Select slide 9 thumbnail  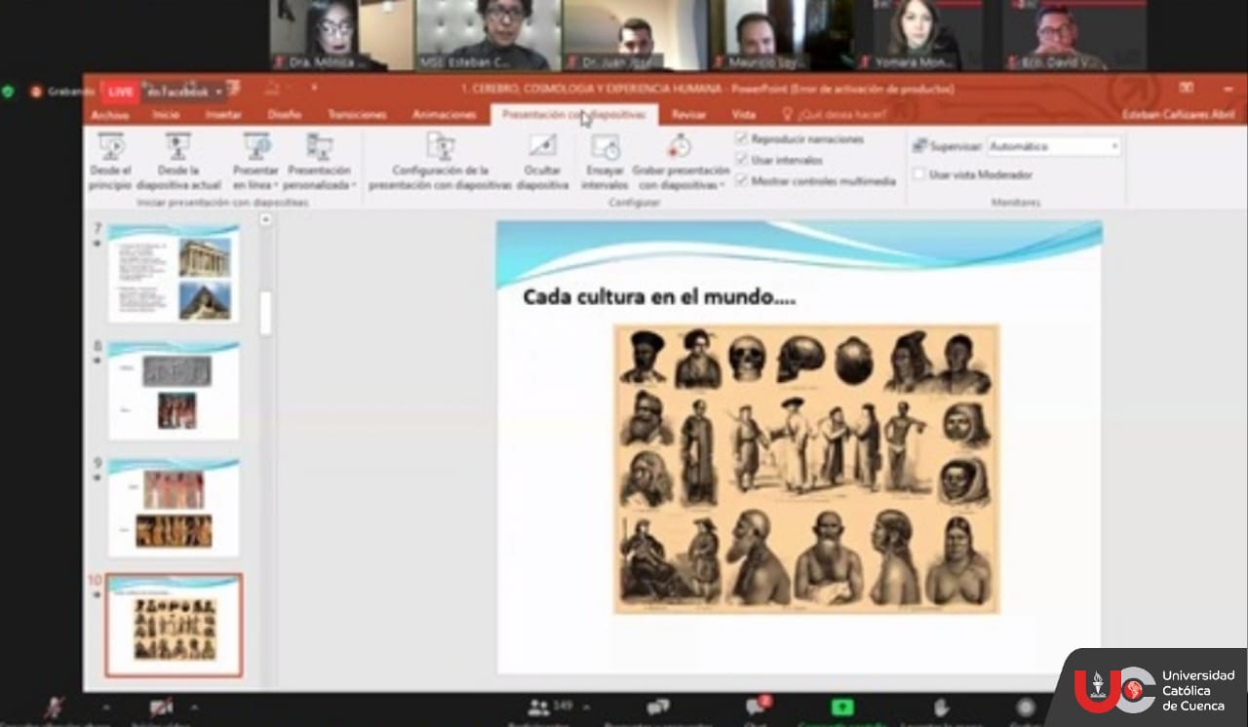(173, 507)
